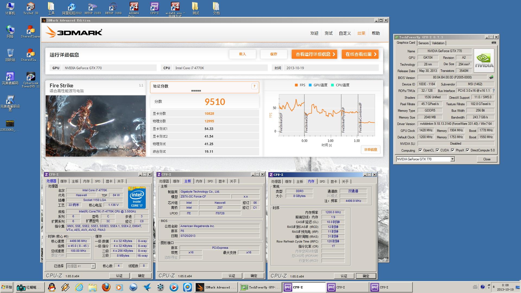Image resolution: width=521 pixels, height=293 pixels.
Task: Open GPU selection dropdown in GPU-Z
Action: [452, 159]
